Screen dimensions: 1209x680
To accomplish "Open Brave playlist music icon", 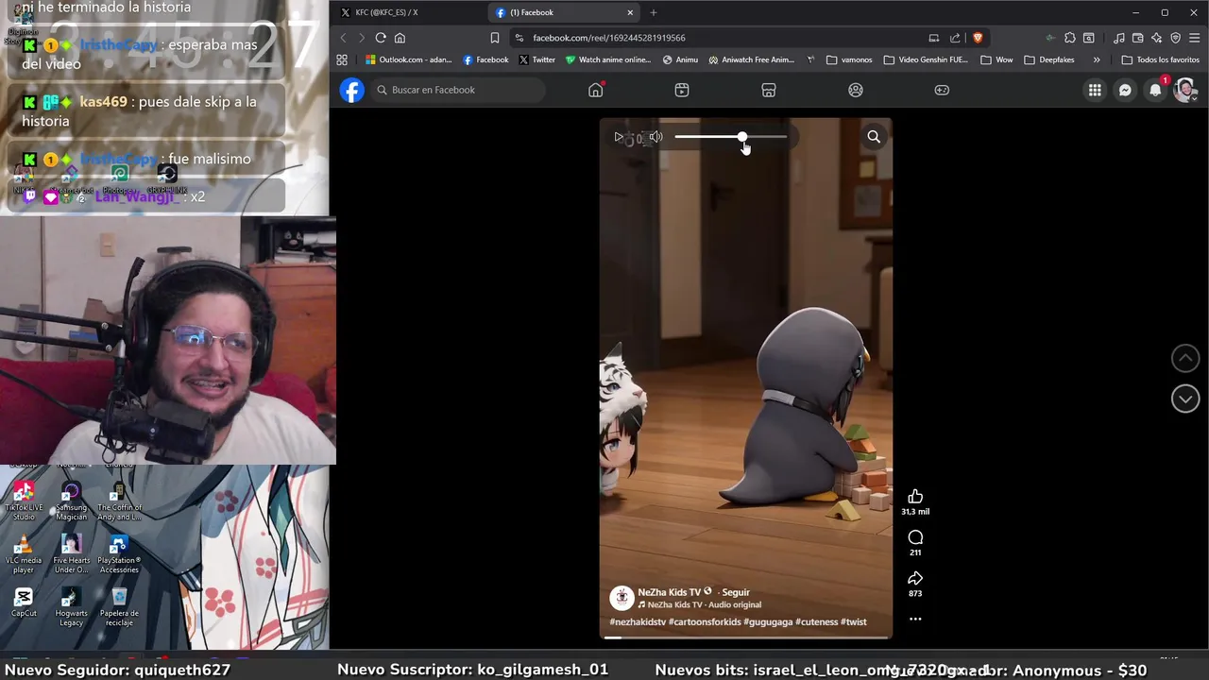I will point(1119,38).
